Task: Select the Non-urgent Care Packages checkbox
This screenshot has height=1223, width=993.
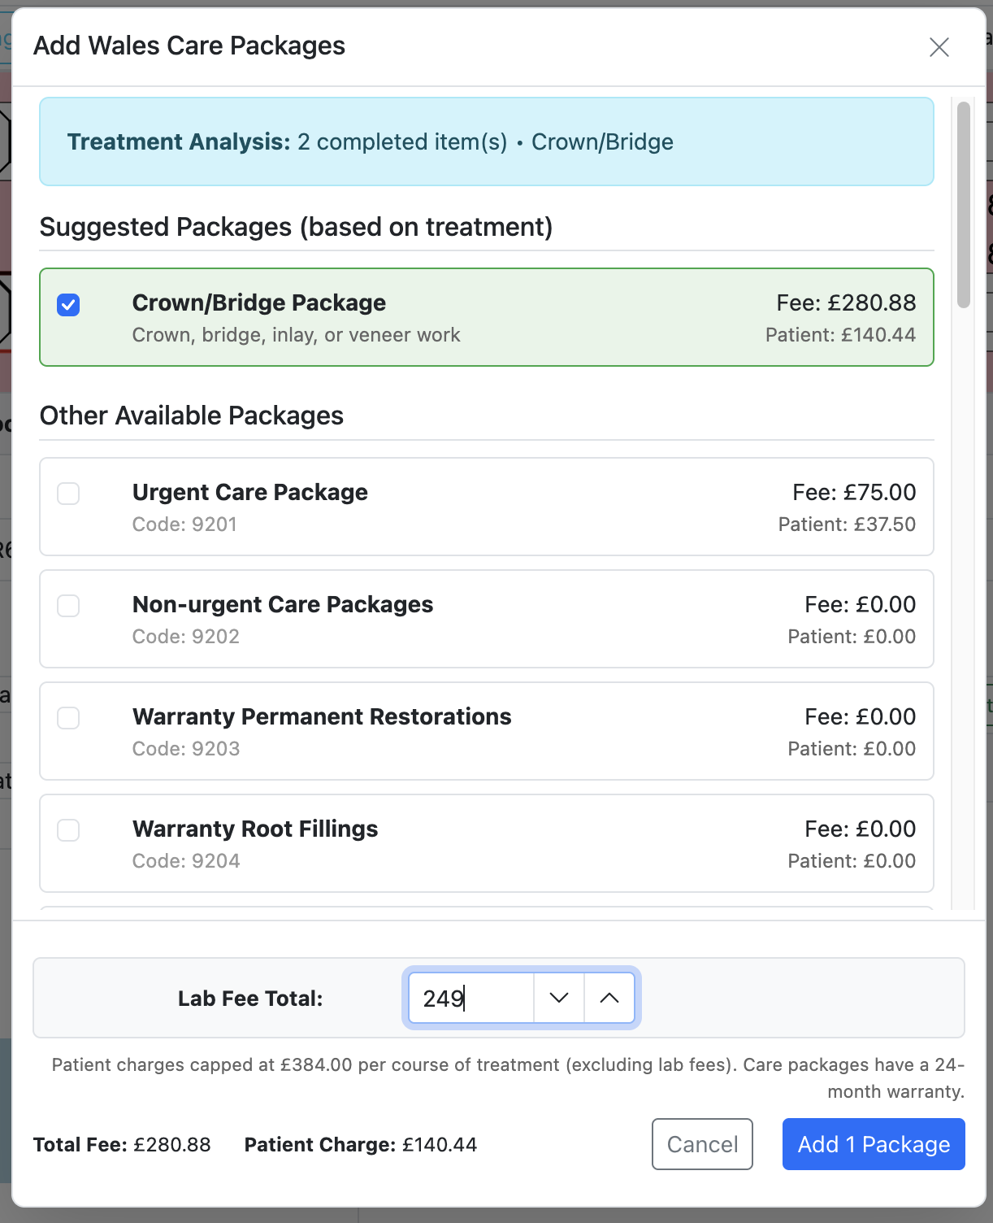Action: pyautogui.click(x=68, y=606)
